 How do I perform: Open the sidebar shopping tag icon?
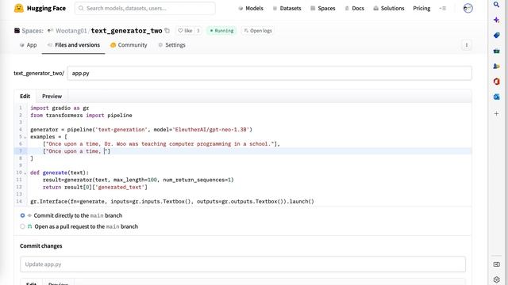pos(496,35)
